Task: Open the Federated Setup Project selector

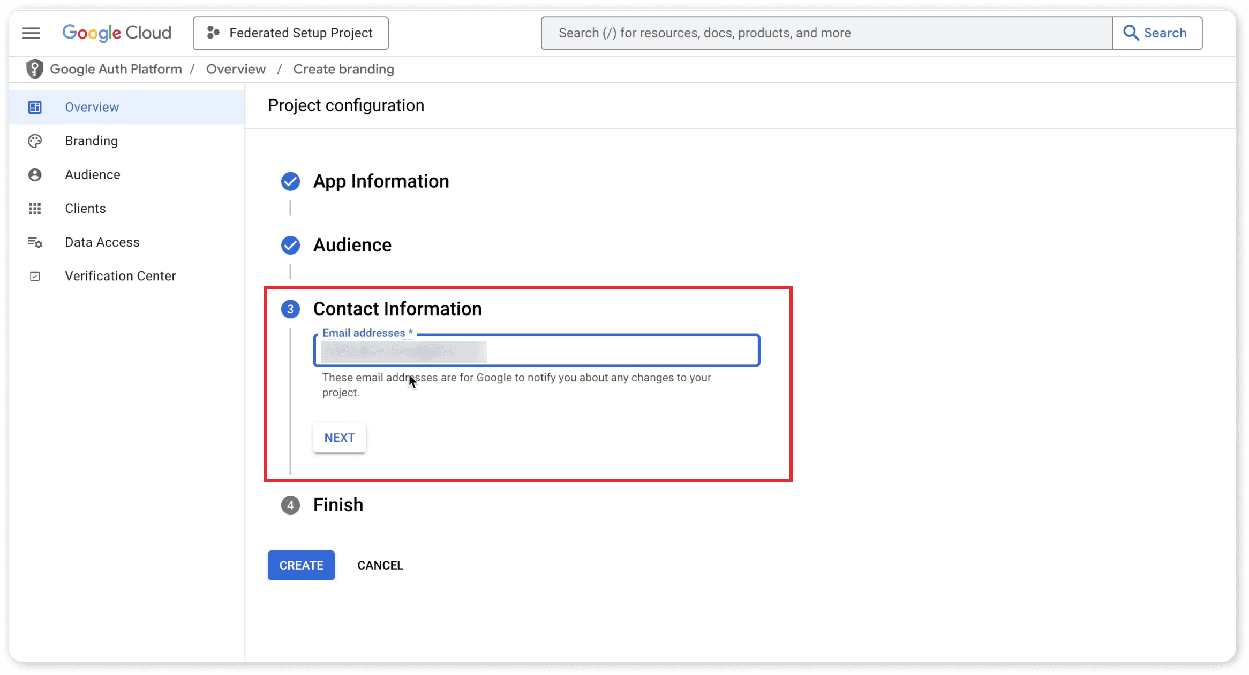Action: coord(290,33)
